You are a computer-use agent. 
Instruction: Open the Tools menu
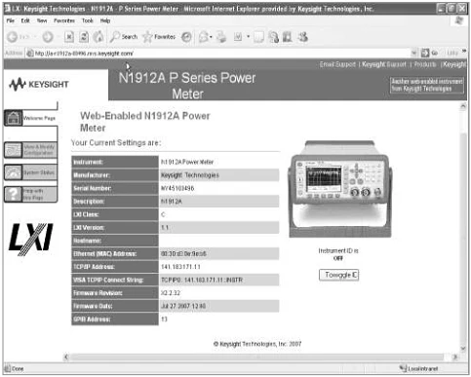tap(88, 20)
